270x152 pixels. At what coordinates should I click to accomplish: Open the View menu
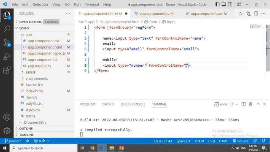[x=56, y=5]
